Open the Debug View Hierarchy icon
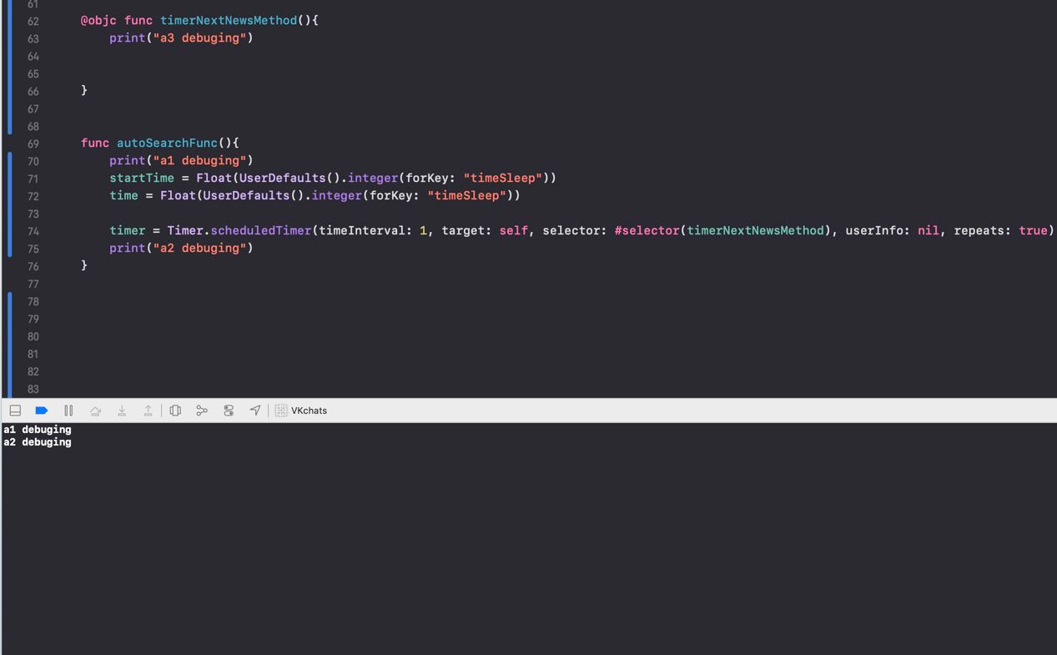The image size is (1057, 655). click(x=175, y=411)
